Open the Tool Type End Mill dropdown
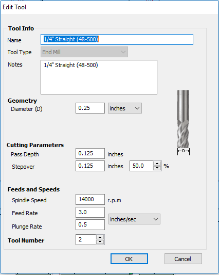The image size is (219, 275). click(x=84, y=52)
